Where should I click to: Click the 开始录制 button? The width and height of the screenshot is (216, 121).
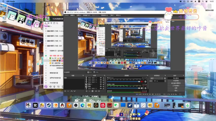(176, 81)
